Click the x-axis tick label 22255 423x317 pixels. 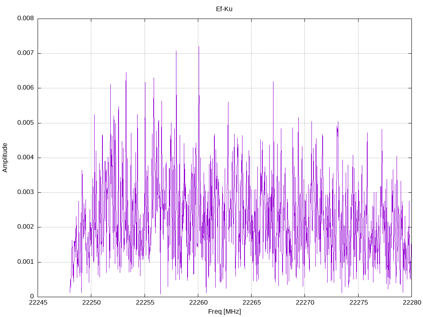click(145, 303)
